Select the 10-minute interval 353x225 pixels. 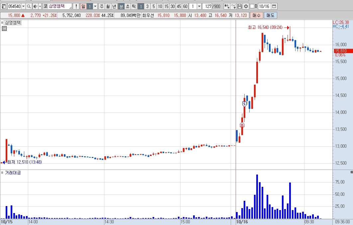[x=160, y=6]
